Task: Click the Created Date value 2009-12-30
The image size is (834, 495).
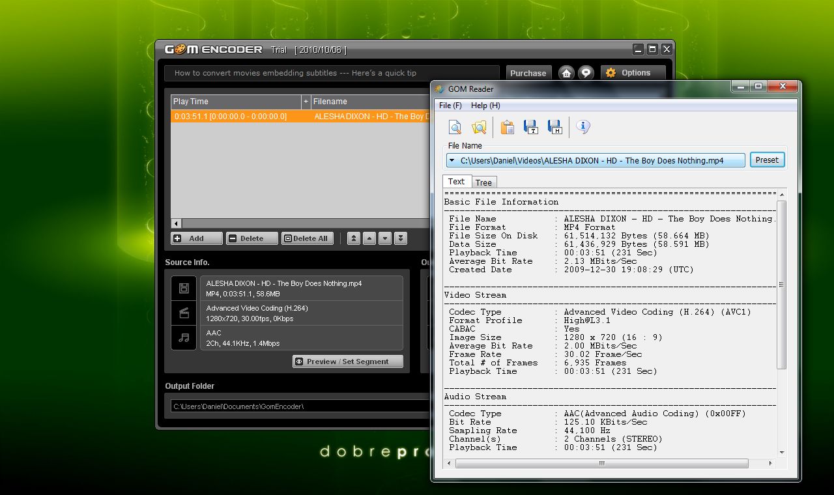Action: (629, 270)
